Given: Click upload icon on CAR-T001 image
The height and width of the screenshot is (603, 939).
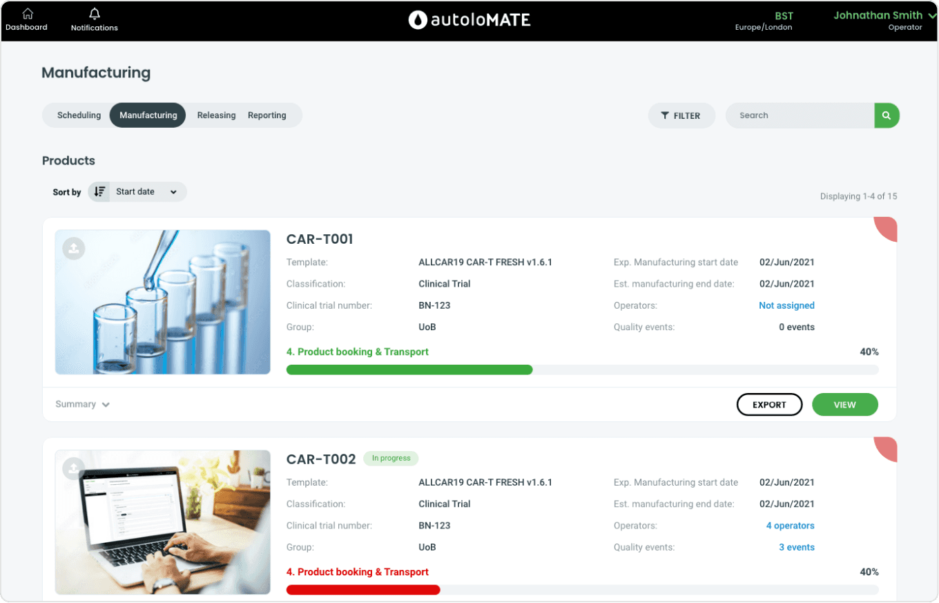Looking at the screenshot, I should [x=73, y=248].
